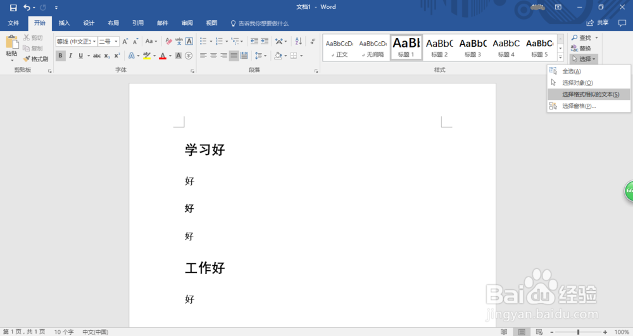Toggle Bold formatting

61,56
